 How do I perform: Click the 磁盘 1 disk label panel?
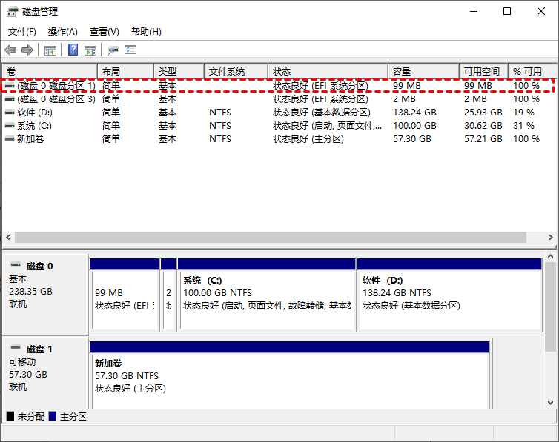(45, 372)
